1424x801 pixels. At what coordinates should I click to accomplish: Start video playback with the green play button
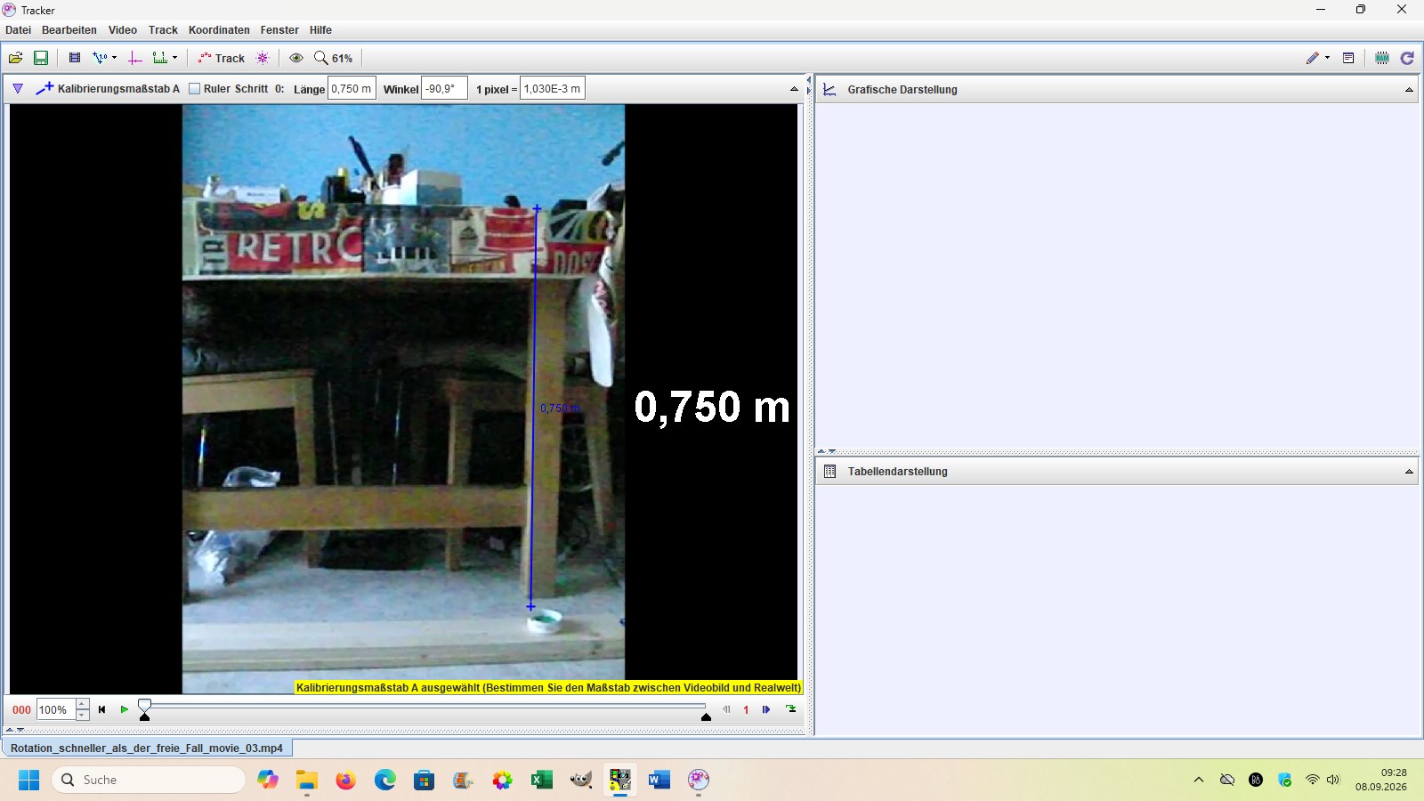click(x=125, y=709)
